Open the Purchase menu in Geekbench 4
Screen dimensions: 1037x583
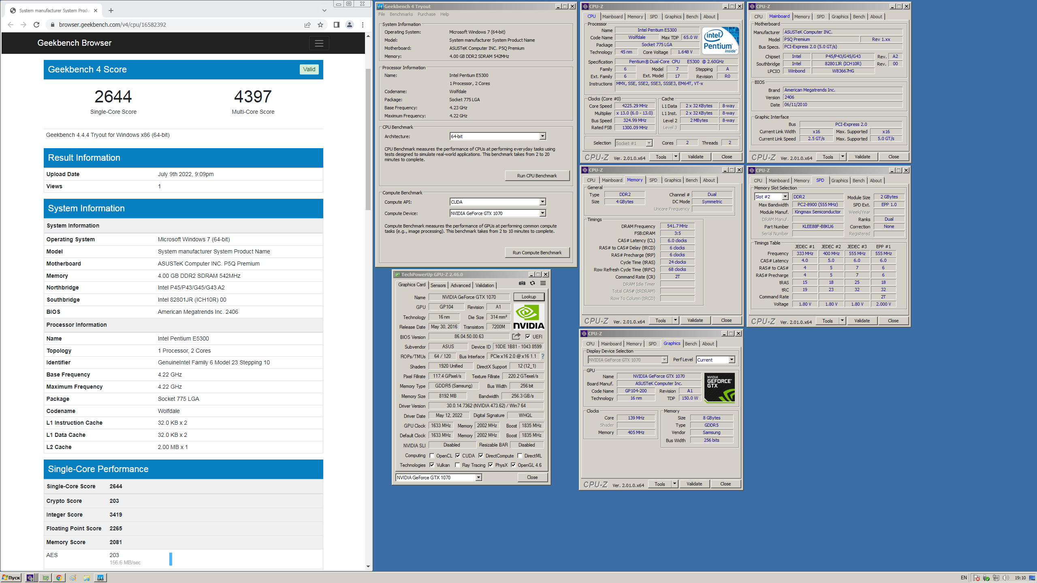point(427,14)
